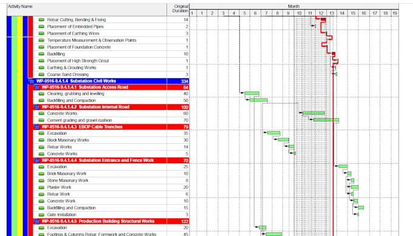Select Concrete Works row with duration 5
The image size is (413, 236).
click(111, 154)
